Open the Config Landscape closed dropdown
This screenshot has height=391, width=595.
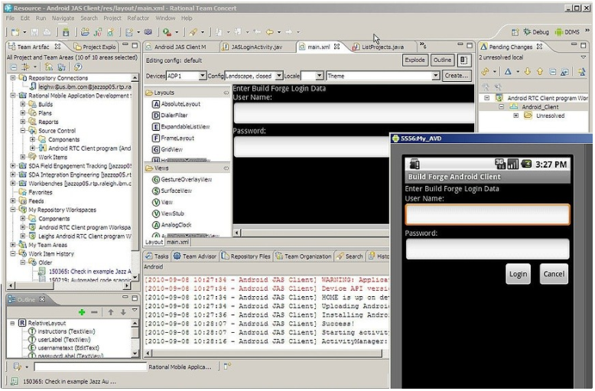pos(279,76)
